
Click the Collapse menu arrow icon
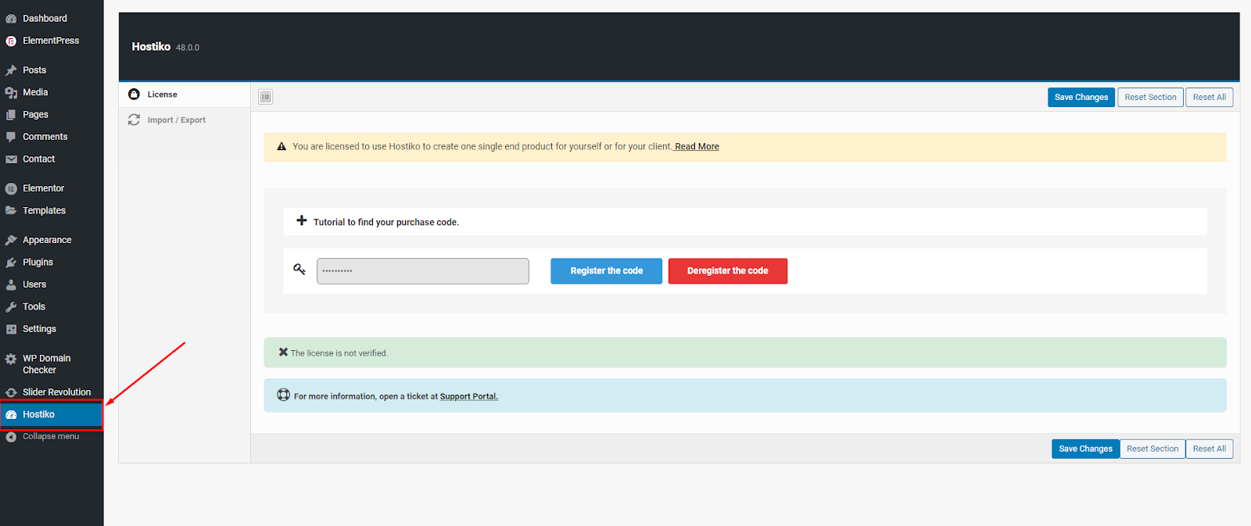tap(11, 437)
